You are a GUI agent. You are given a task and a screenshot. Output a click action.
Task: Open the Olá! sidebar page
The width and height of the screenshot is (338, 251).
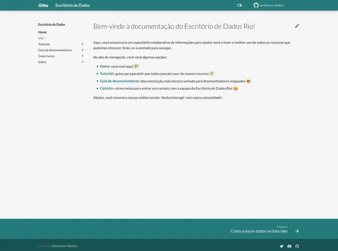[41, 38]
